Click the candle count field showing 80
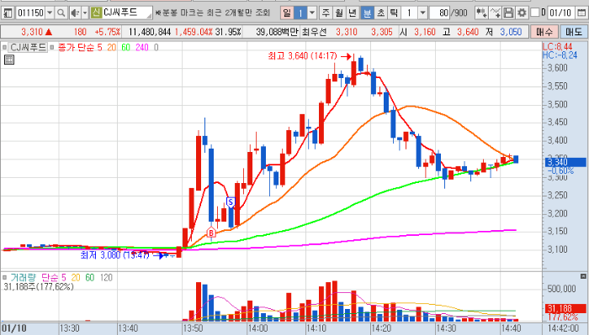The image size is (589, 335). click(439, 13)
